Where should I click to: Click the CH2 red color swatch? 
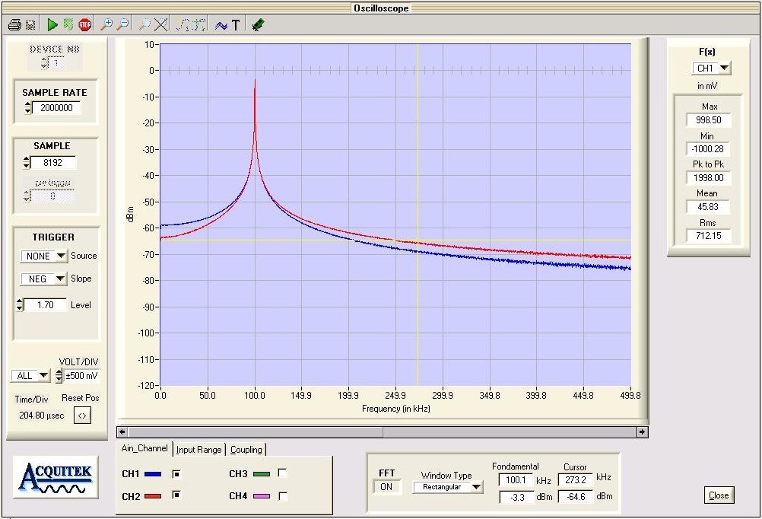pyautogui.click(x=153, y=496)
